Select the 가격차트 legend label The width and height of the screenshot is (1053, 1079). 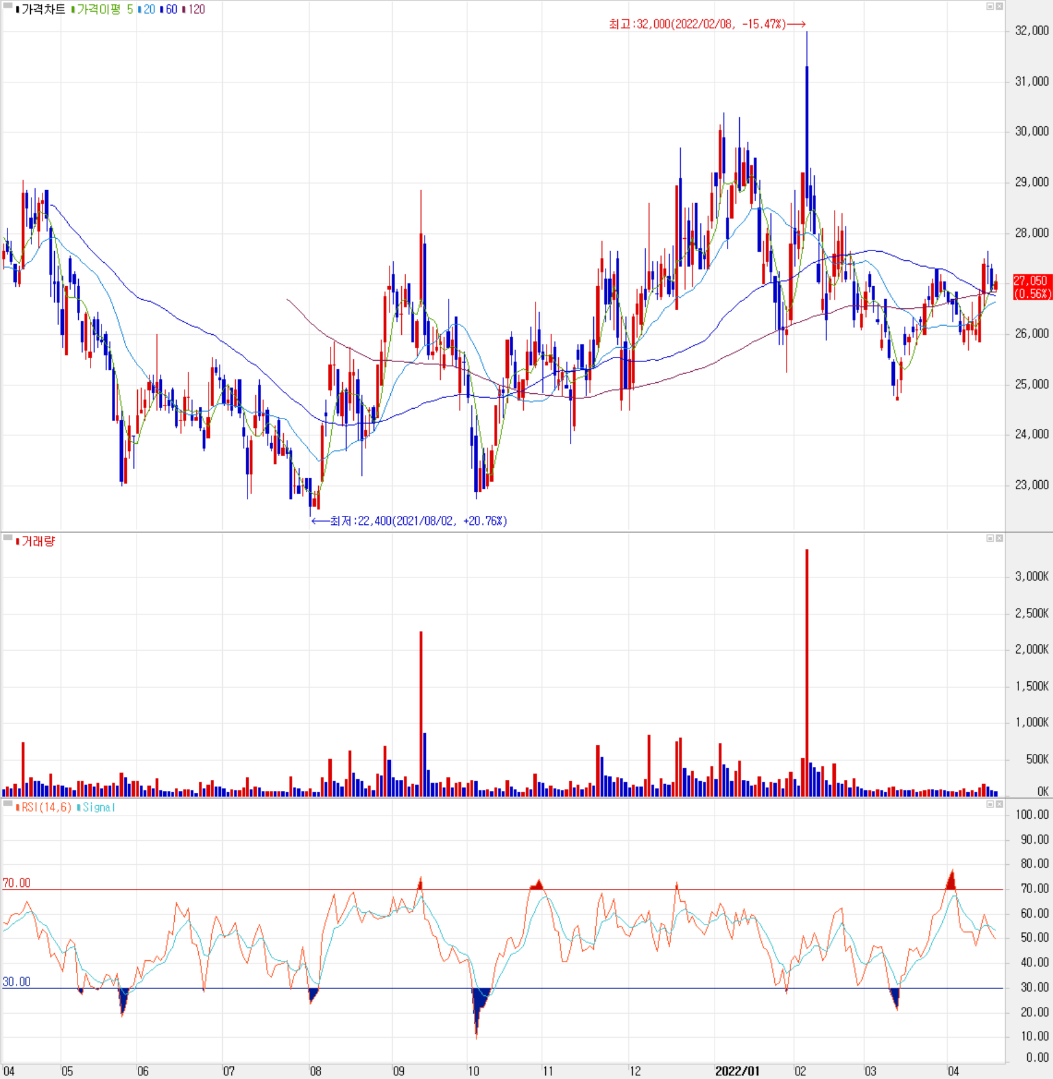click(x=41, y=9)
